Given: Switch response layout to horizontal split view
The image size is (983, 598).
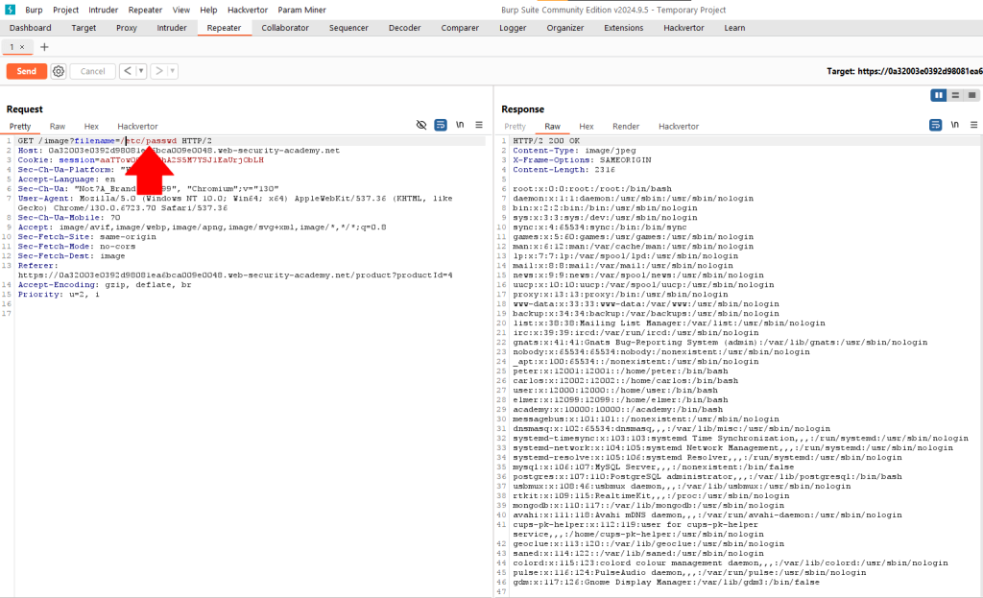Looking at the screenshot, I should tap(955, 95).
